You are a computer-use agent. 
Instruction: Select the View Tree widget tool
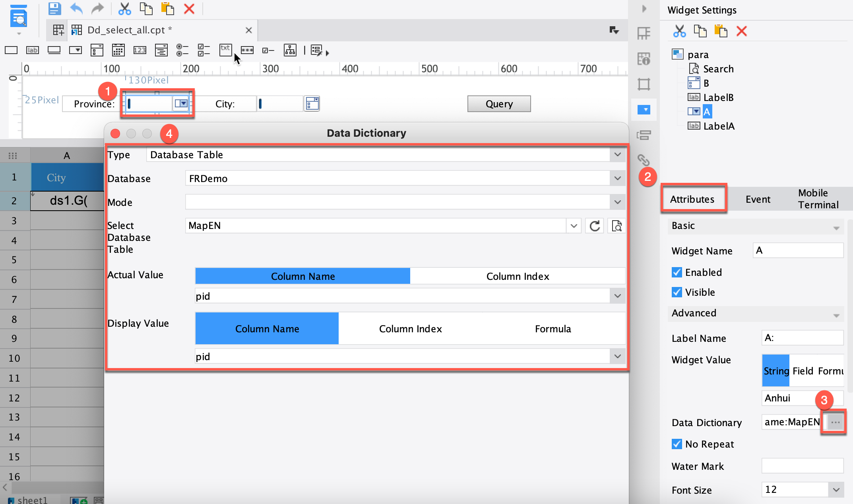pos(290,50)
